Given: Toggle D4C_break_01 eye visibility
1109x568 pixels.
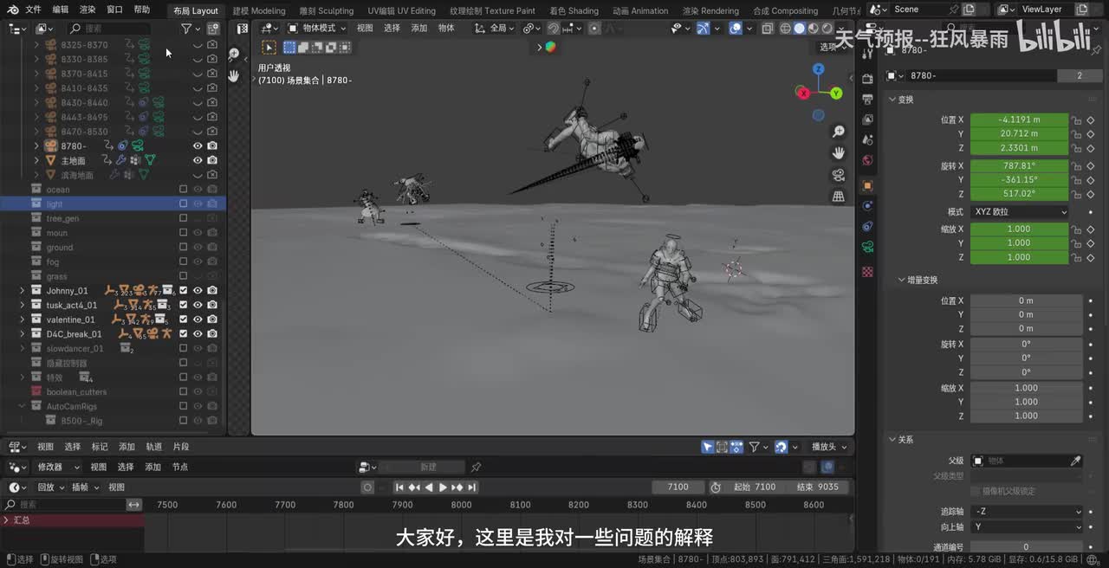Looking at the screenshot, I should [x=198, y=333].
